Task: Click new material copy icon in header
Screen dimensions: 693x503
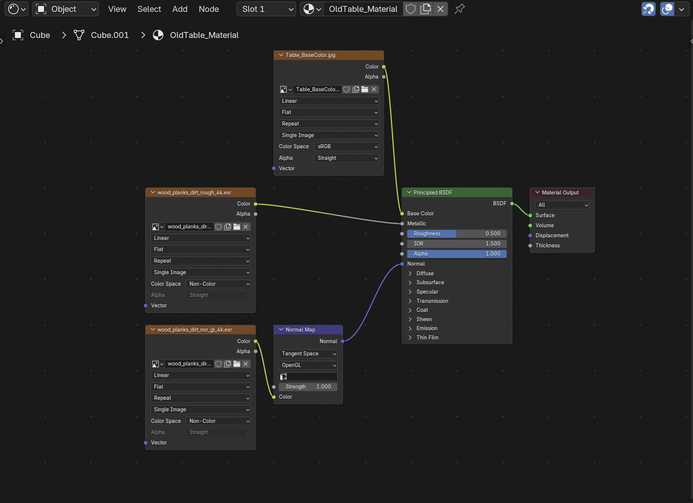Action: (426, 9)
